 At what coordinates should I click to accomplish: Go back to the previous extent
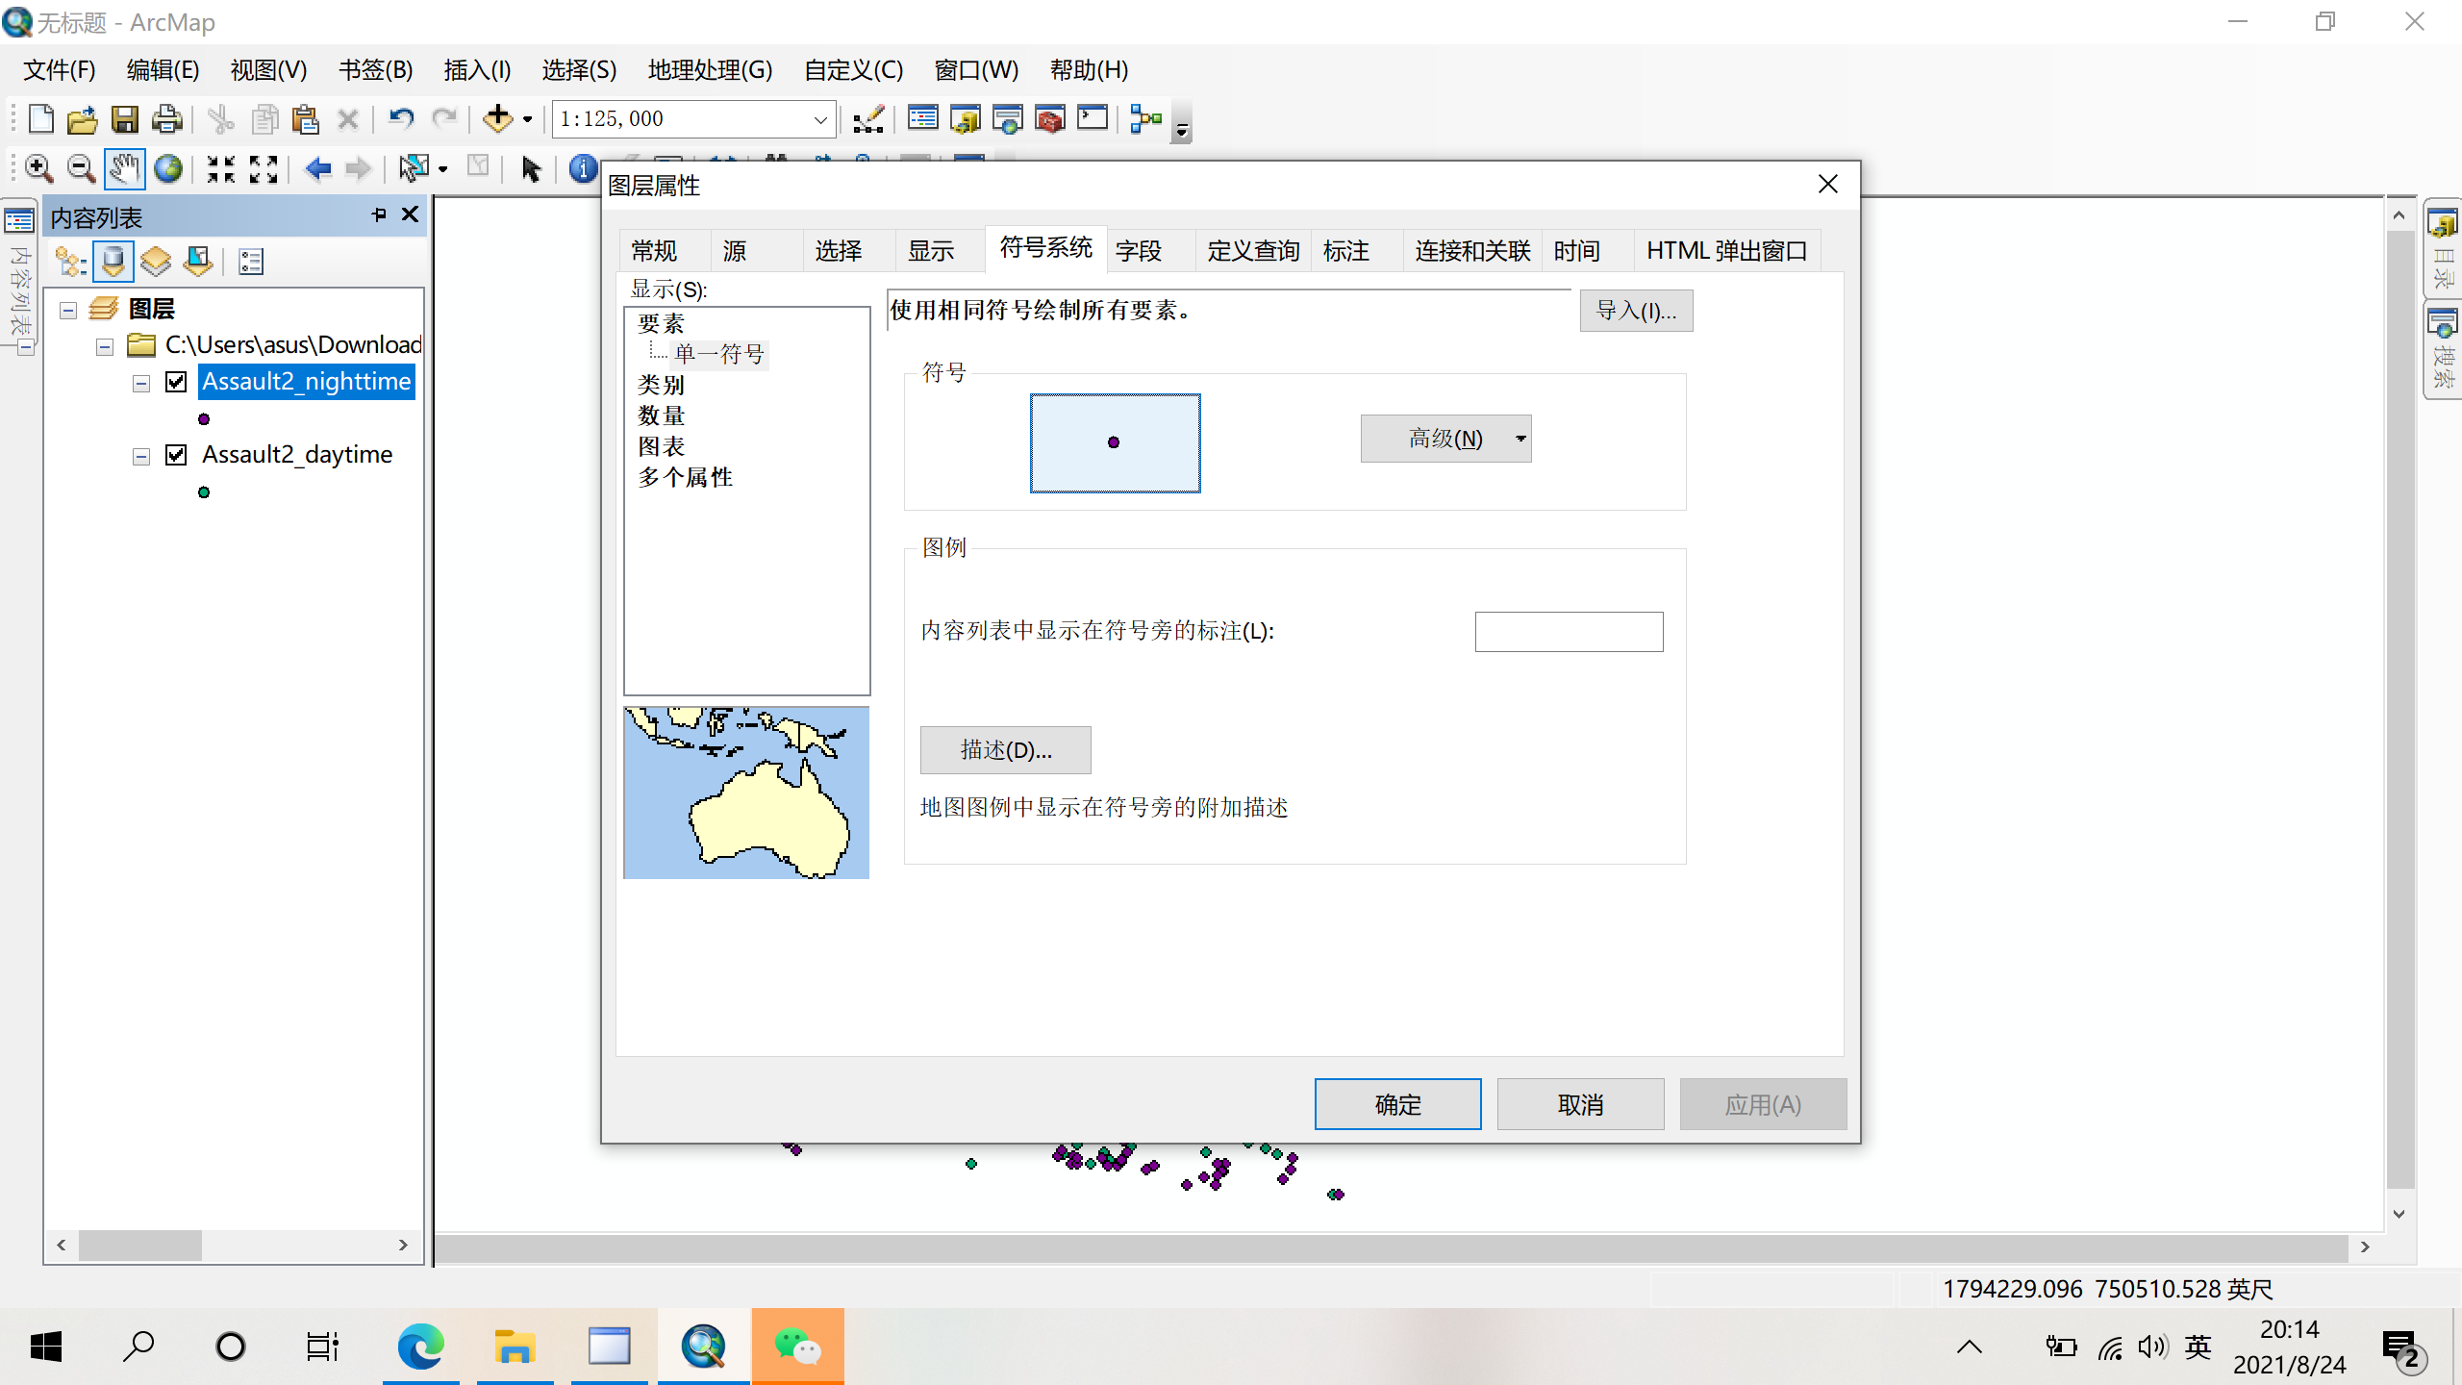point(317,169)
